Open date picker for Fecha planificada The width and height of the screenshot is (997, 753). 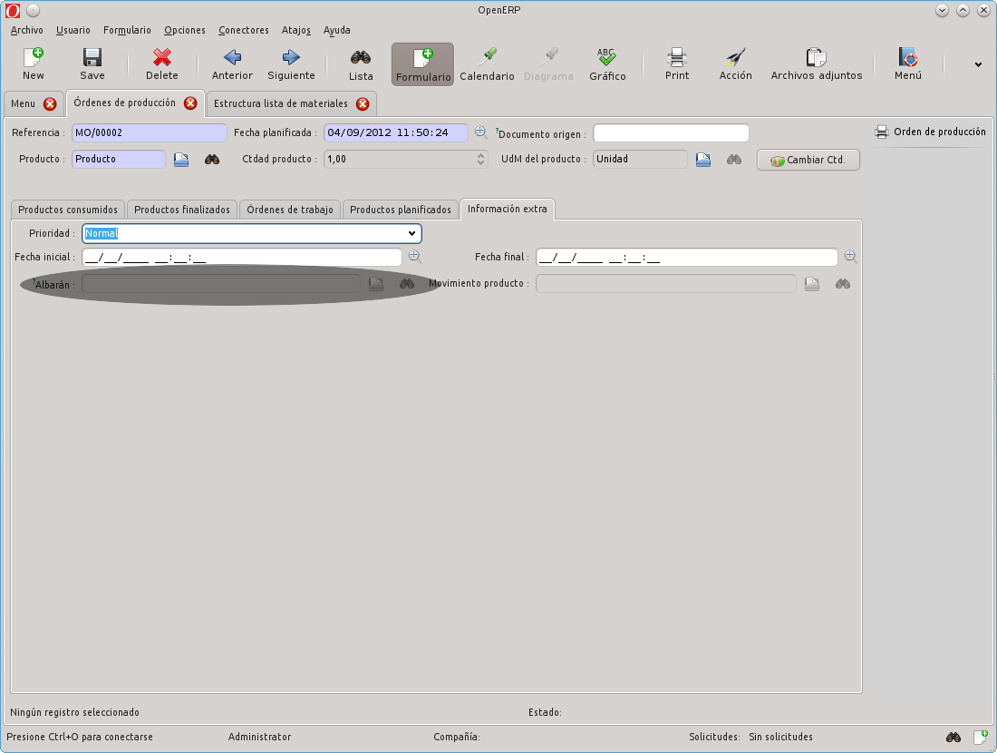tap(480, 132)
